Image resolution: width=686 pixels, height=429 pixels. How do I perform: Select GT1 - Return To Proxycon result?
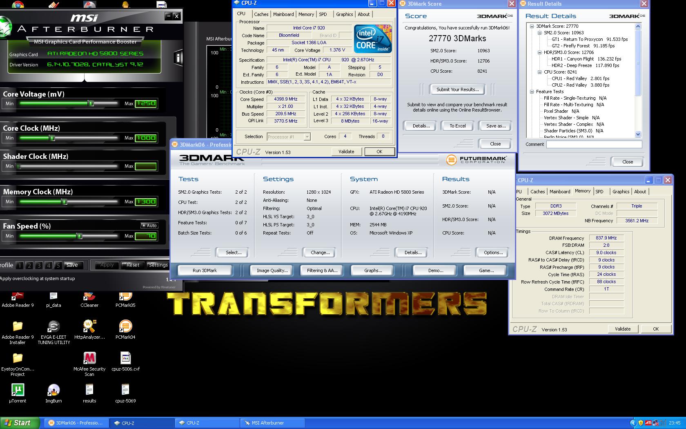pos(590,39)
